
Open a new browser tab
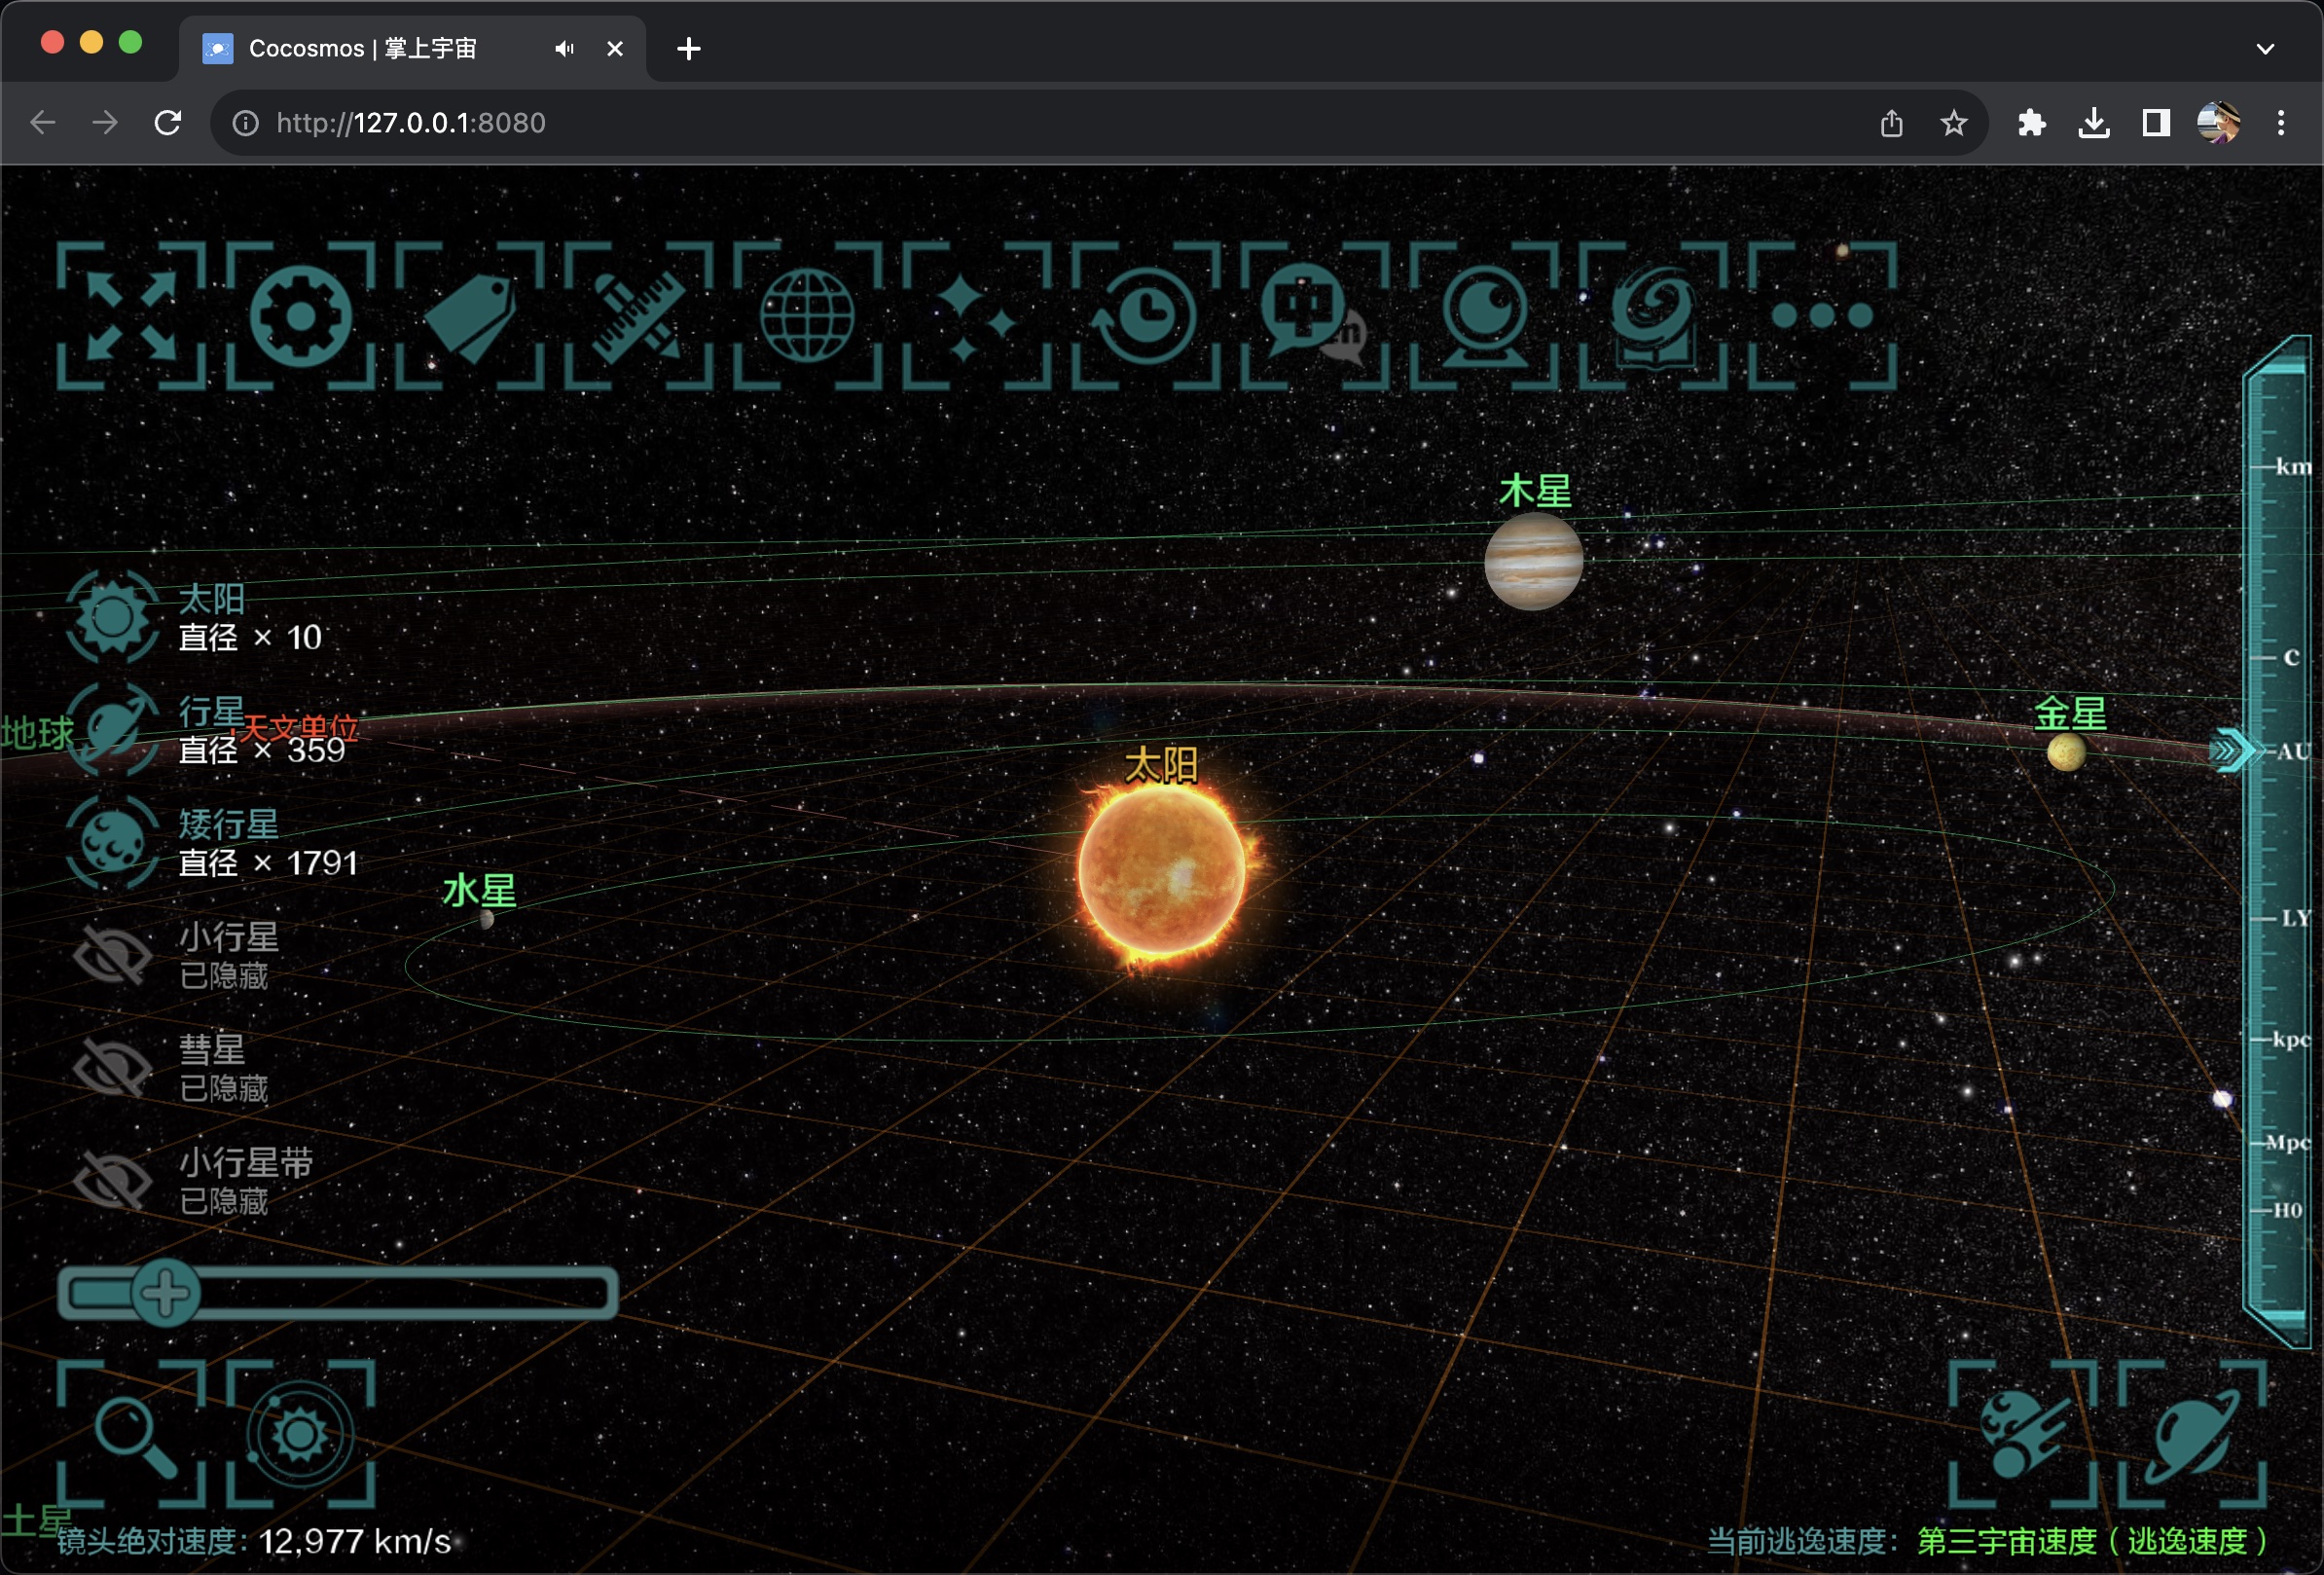click(x=688, y=48)
